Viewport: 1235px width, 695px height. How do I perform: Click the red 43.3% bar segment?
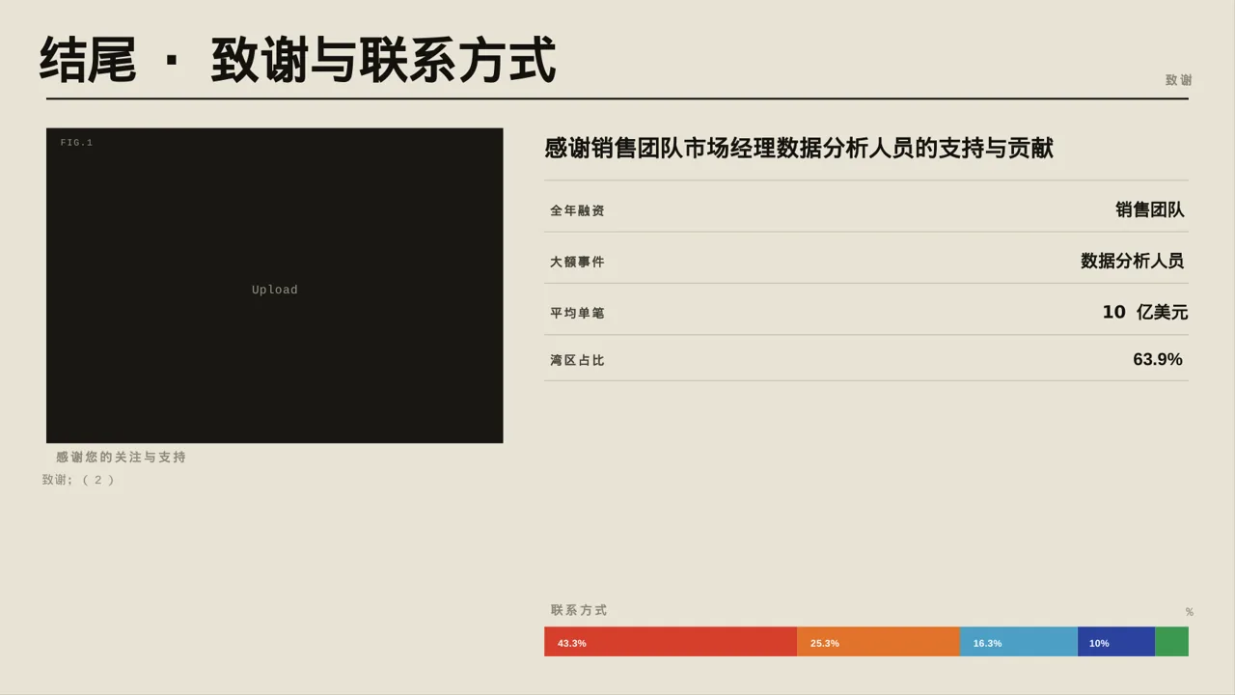pyautogui.click(x=671, y=642)
